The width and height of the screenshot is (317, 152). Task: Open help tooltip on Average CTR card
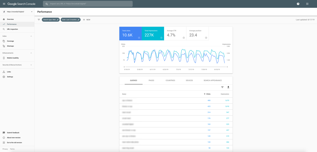click(x=184, y=38)
